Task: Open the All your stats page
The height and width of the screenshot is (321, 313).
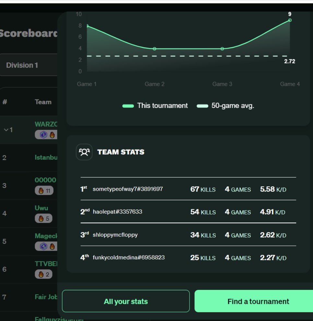Action: 126,301
